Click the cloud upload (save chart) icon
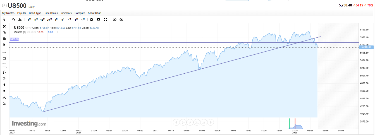 click(121, 19)
